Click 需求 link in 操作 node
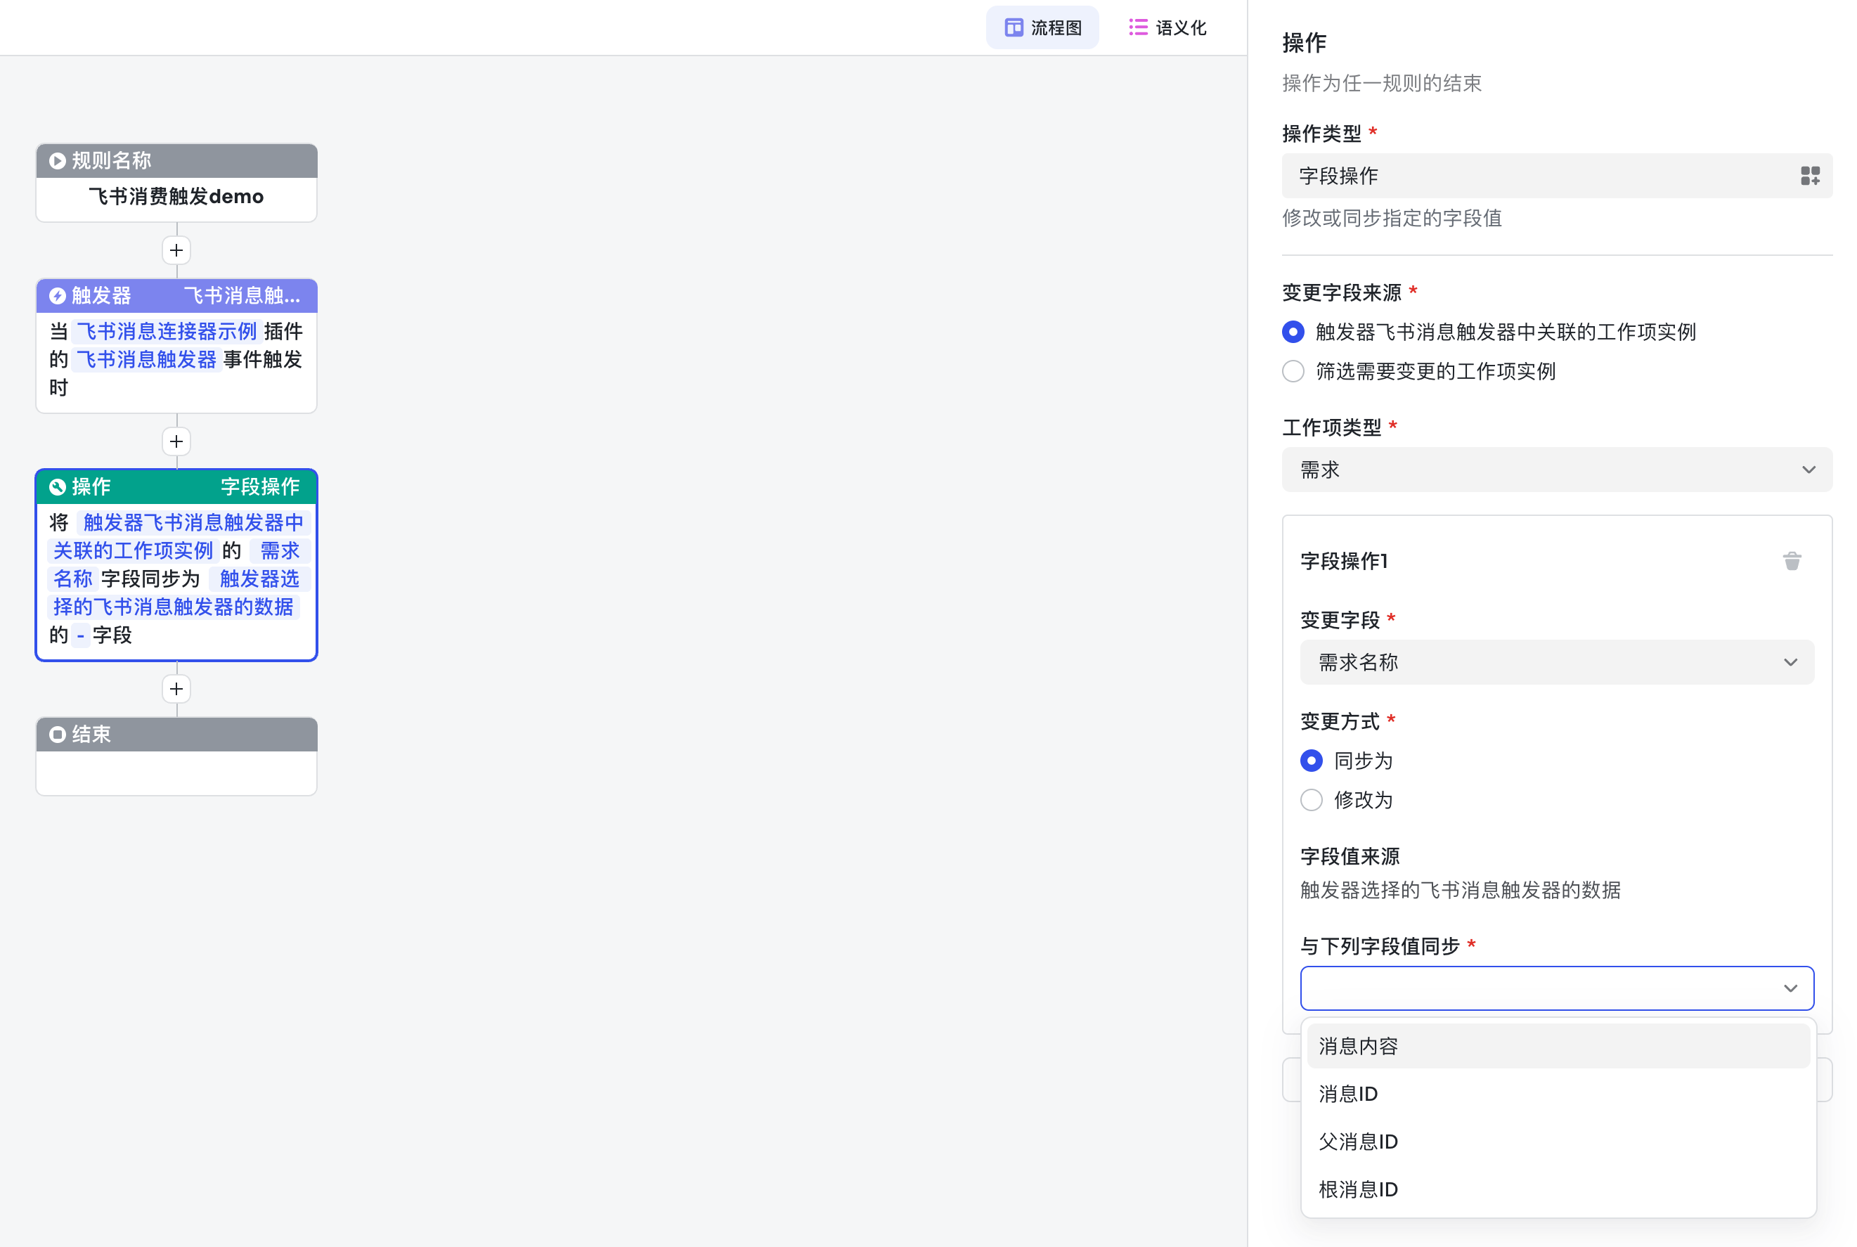The image size is (1857, 1247). [x=279, y=551]
